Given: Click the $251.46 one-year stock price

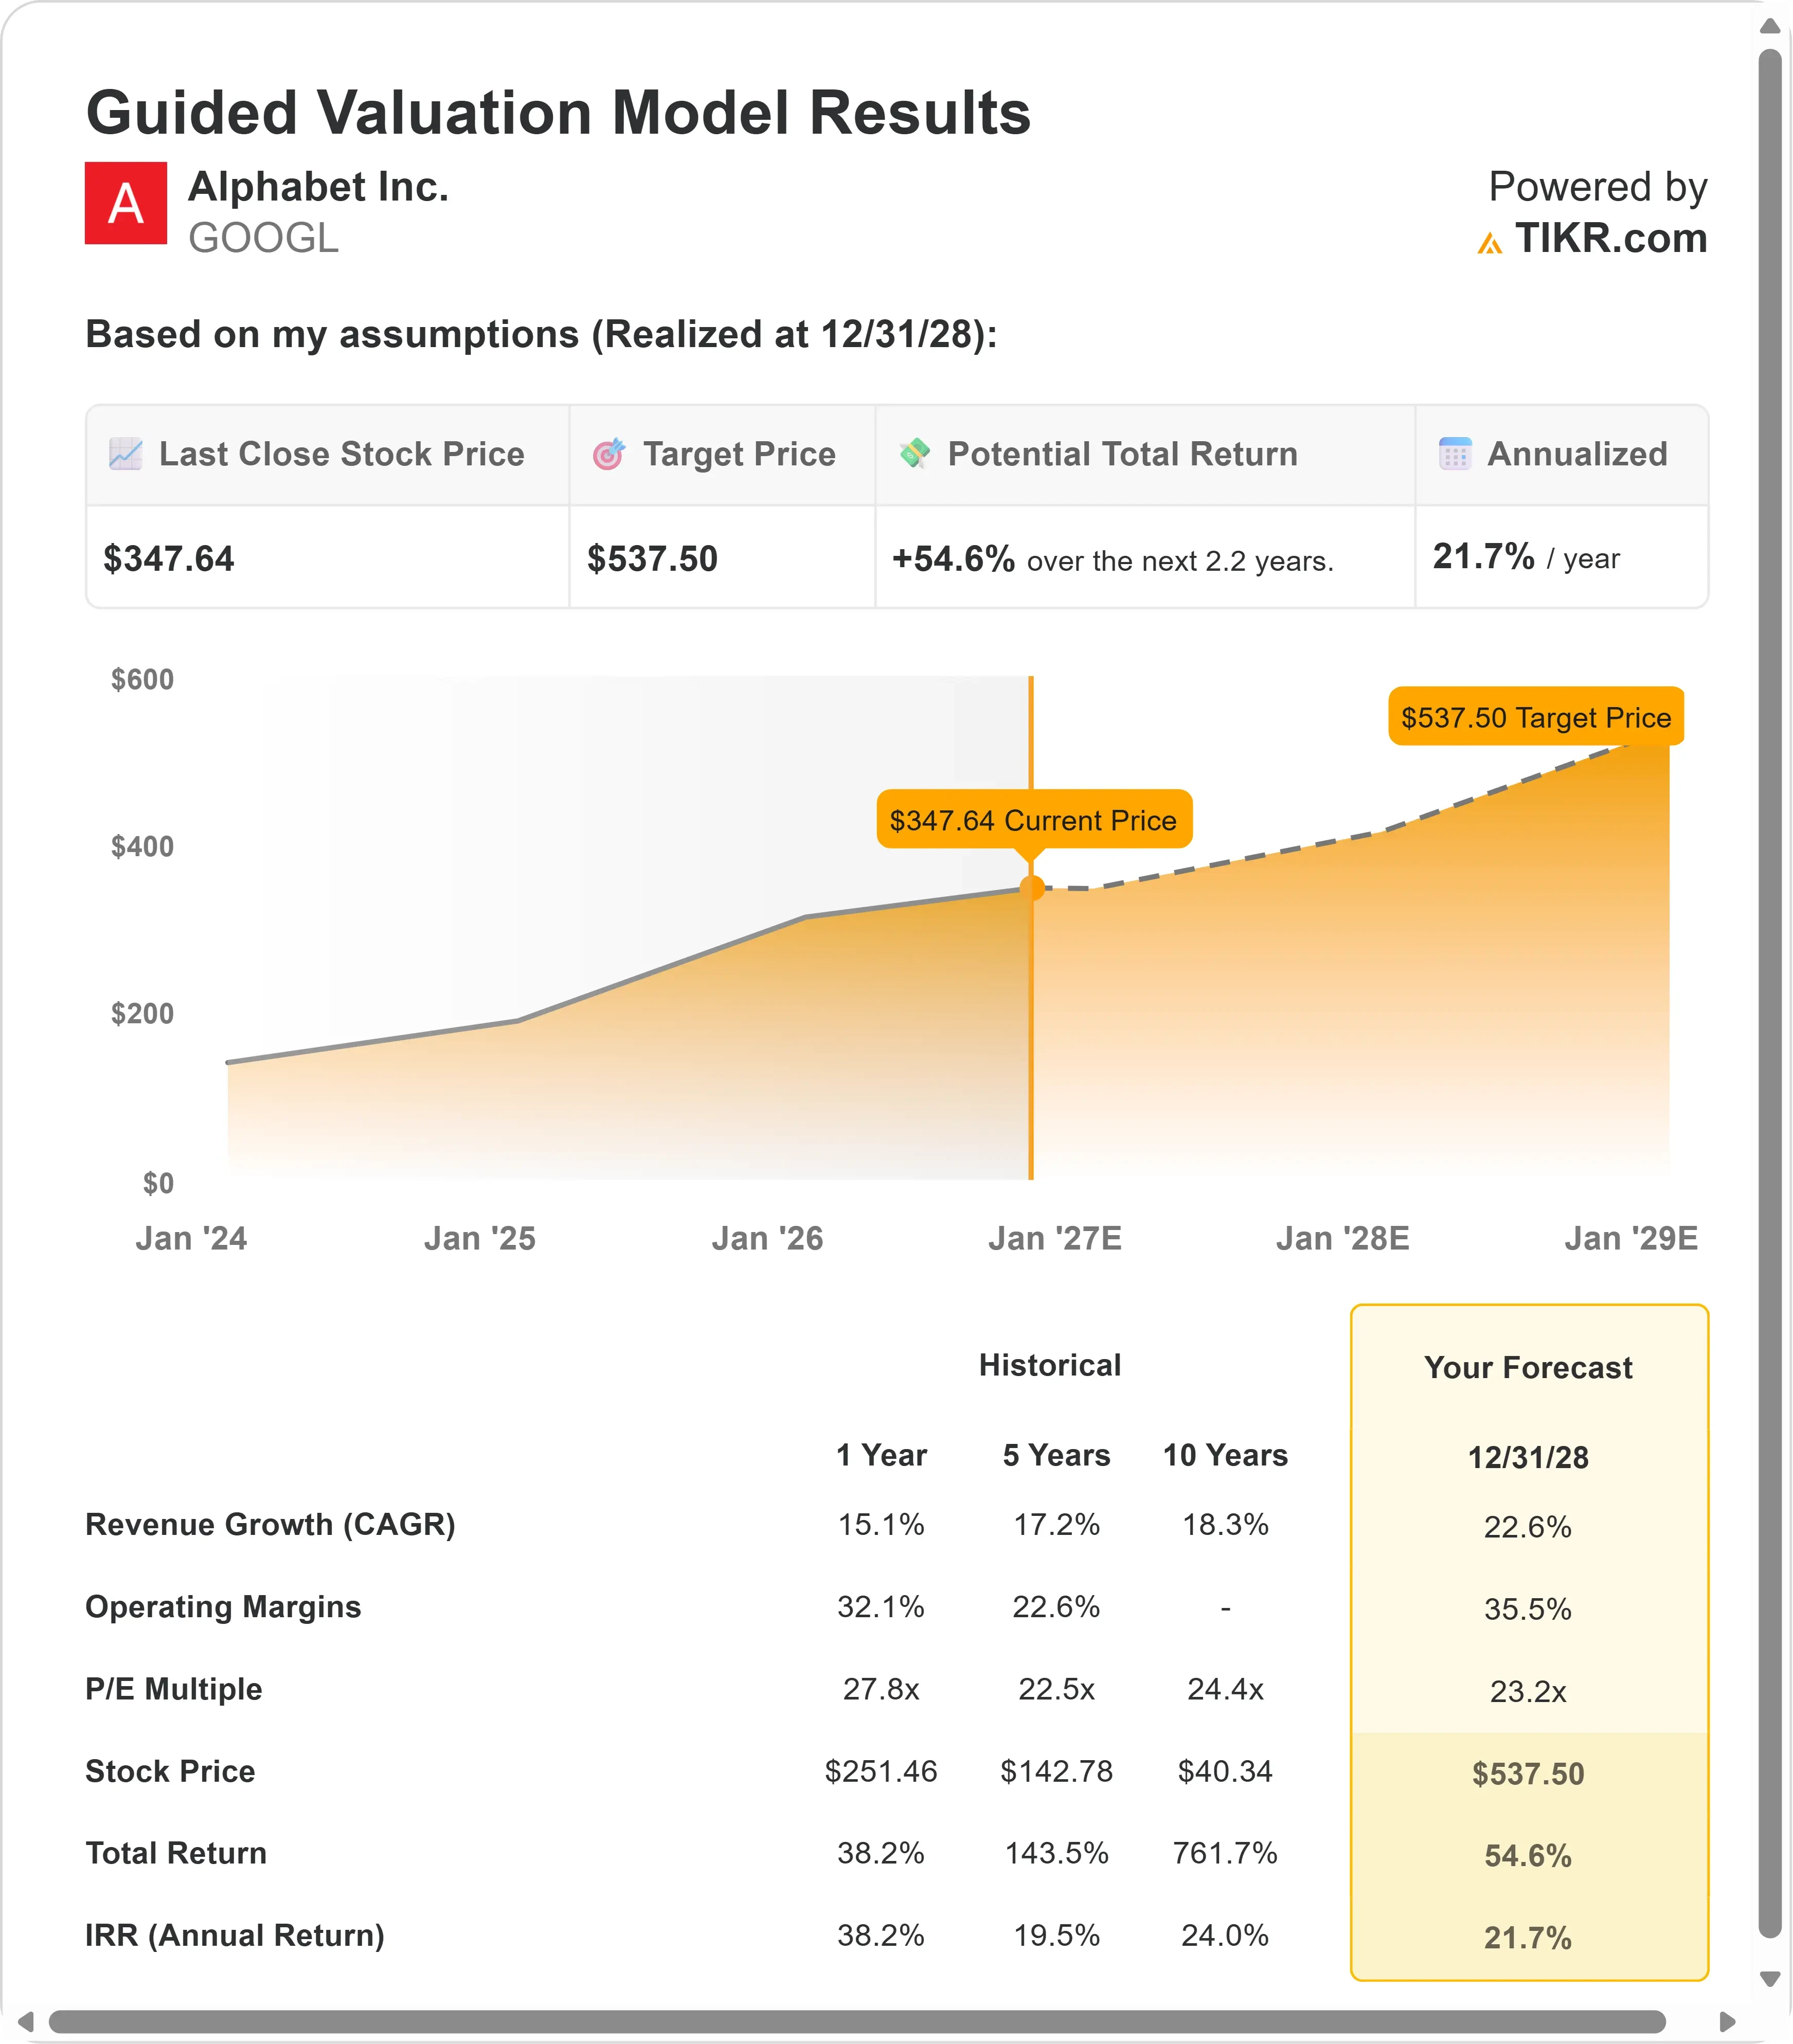Looking at the screenshot, I should (x=881, y=1771).
